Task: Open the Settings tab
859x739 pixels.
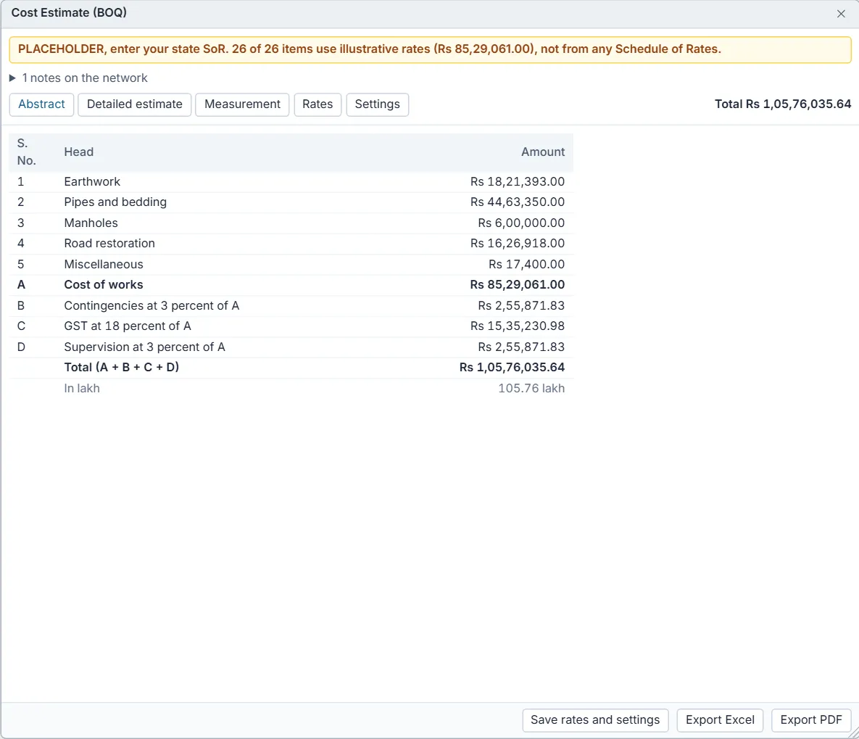Action: 378,104
